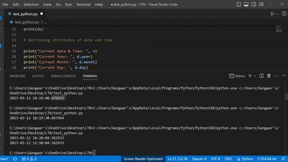Click terminal output '2023-03-12 18:19:00.676435'

[x=37, y=98]
